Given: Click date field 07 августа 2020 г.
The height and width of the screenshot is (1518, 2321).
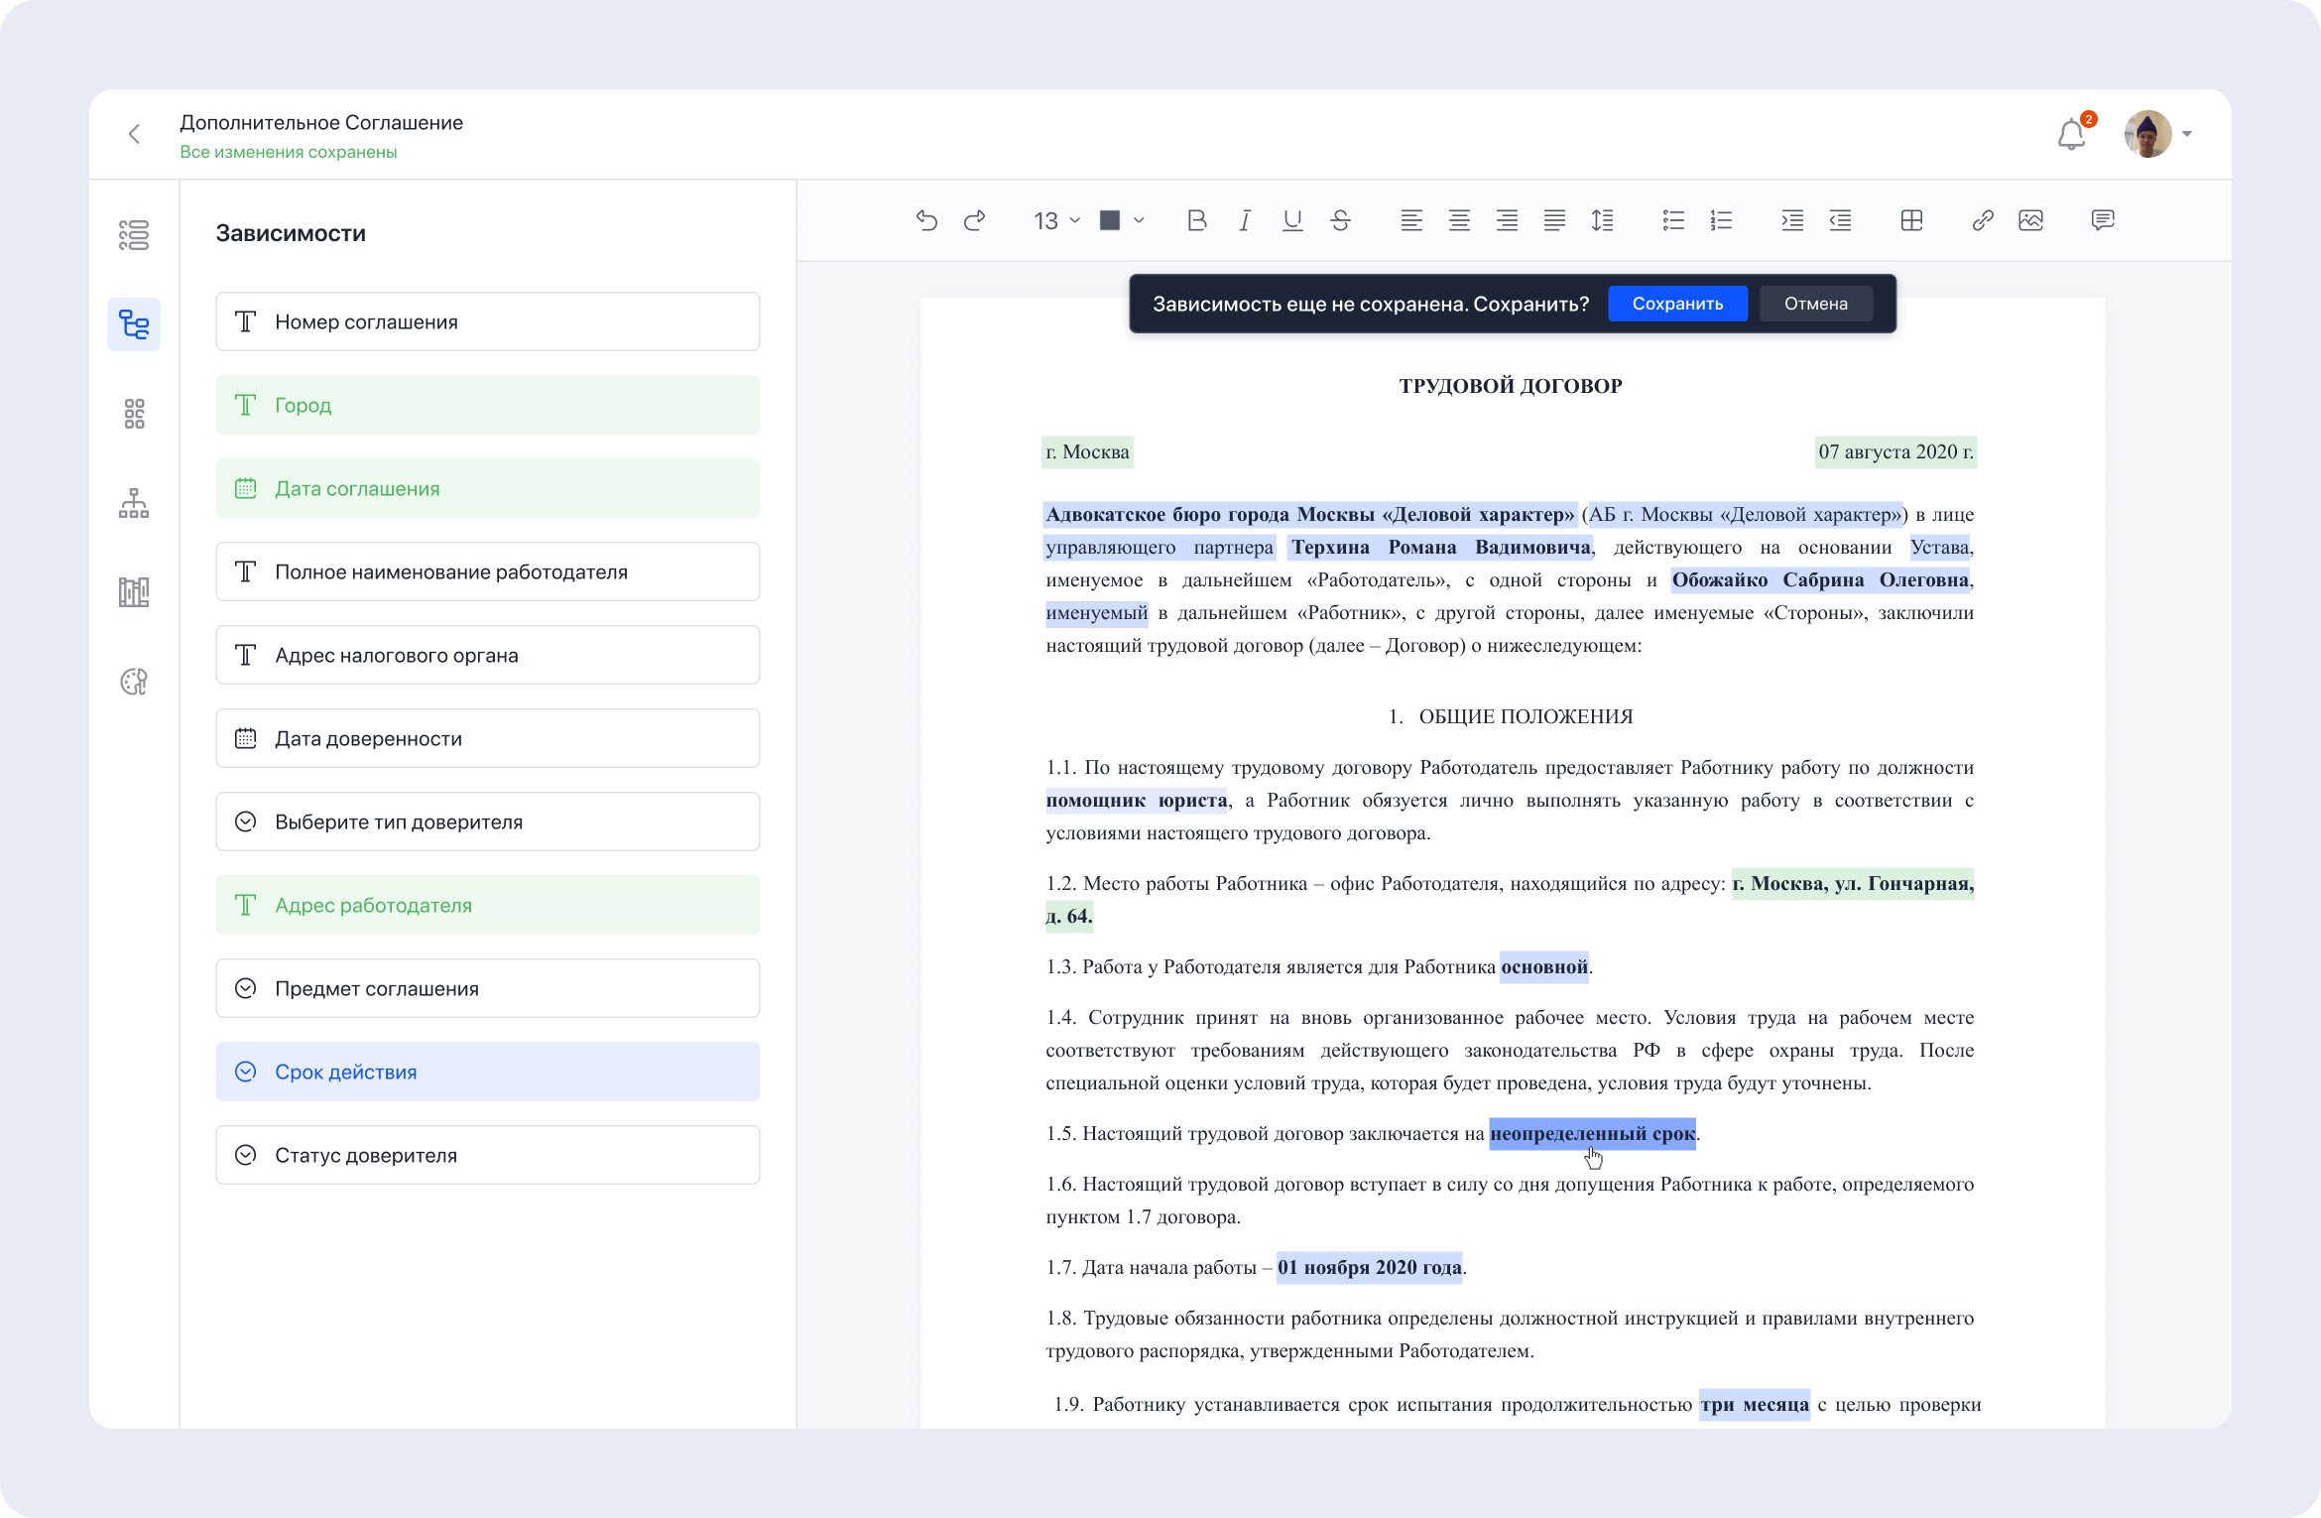Looking at the screenshot, I should [x=1895, y=451].
